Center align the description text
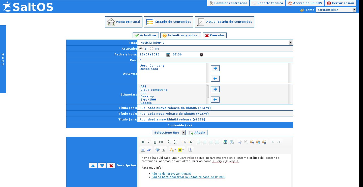The width and height of the screenshot is (363, 187). click(205, 142)
